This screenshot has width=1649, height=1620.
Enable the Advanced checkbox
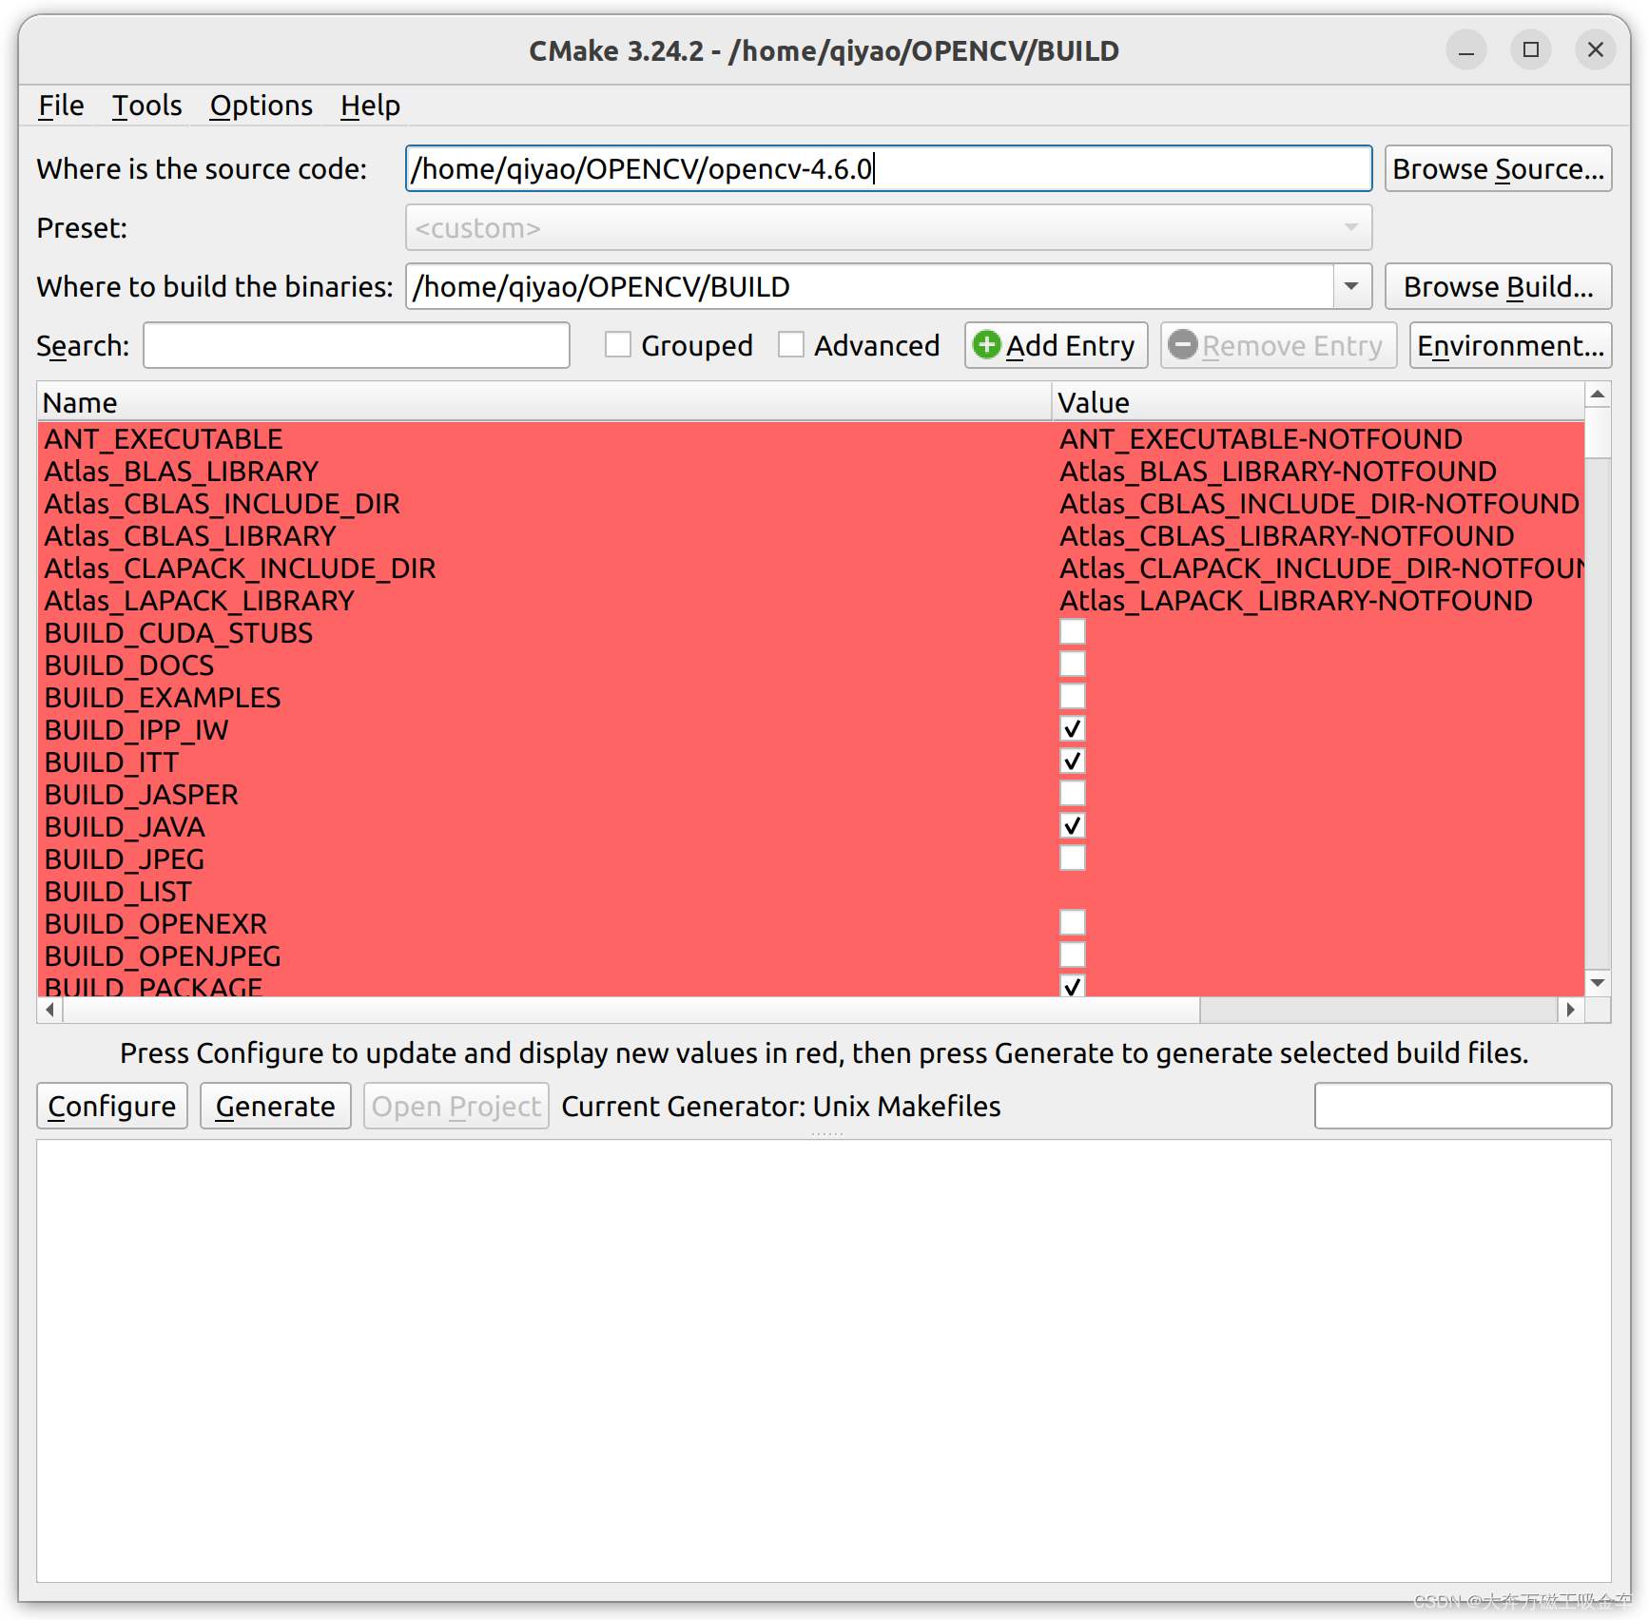(x=791, y=344)
